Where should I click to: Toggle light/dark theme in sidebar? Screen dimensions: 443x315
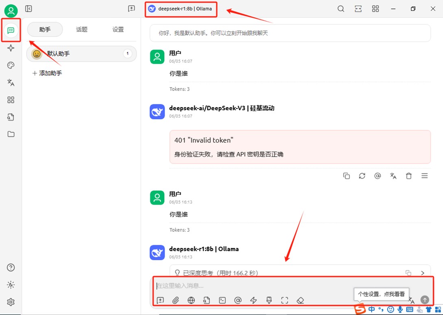(x=11, y=285)
